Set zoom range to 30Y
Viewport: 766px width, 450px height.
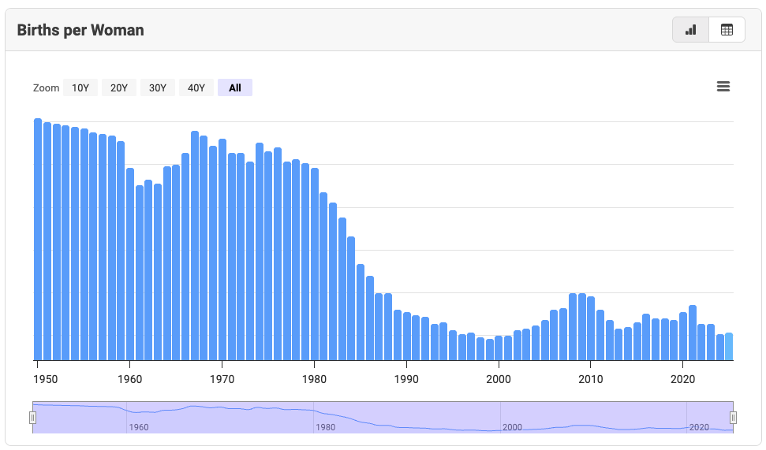pos(157,87)
